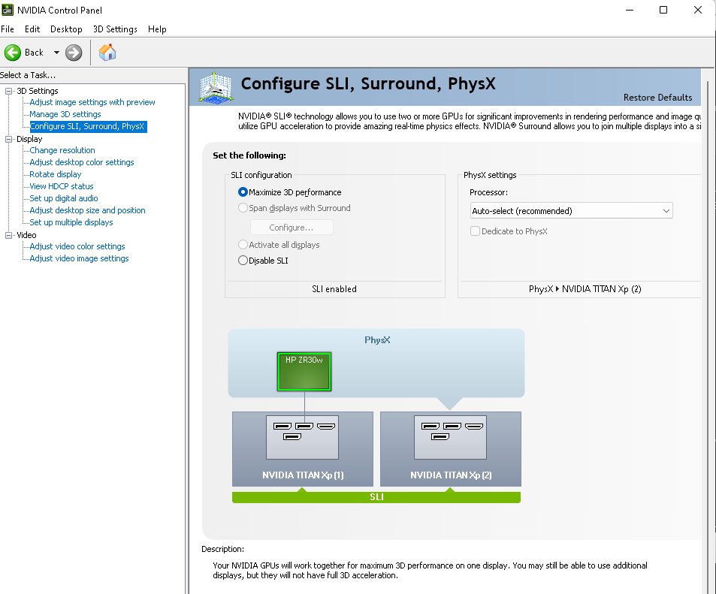This screenshot has width=716, height=594.
Task: Open View HDCP status
Action: click(x=61, y=186)
